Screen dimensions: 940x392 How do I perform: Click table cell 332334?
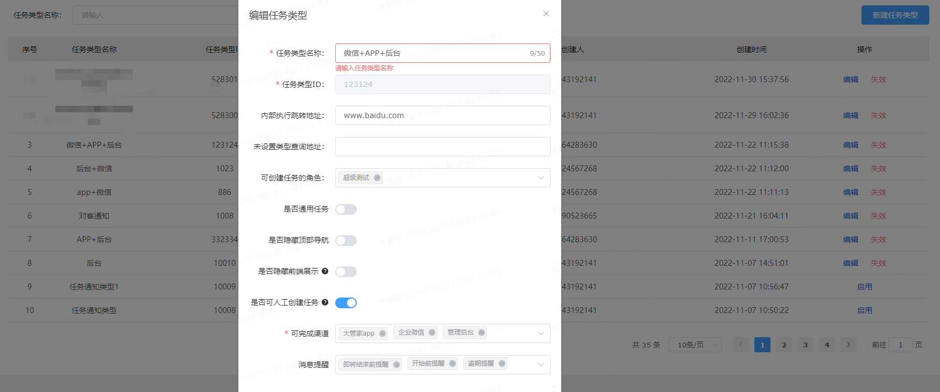point(225,239)
